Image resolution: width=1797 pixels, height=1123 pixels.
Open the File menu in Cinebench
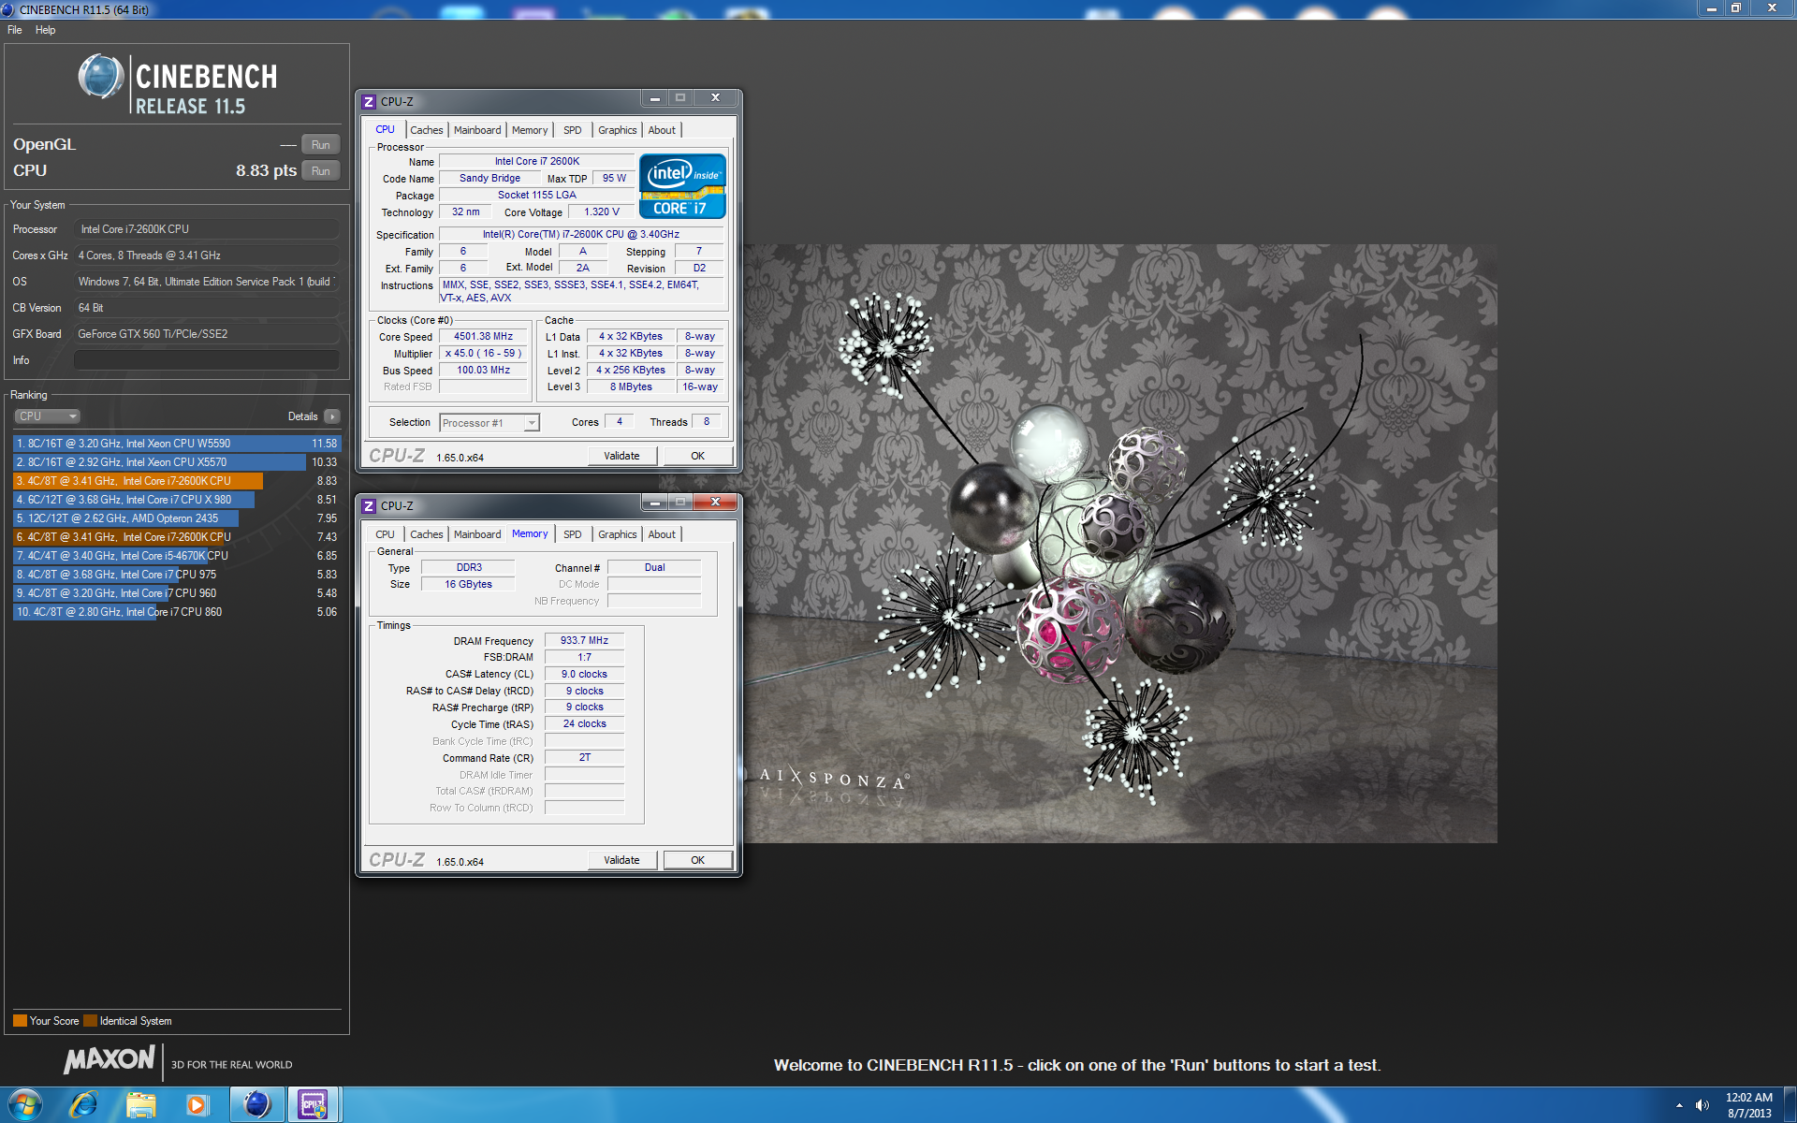click(x=15, y=30)
